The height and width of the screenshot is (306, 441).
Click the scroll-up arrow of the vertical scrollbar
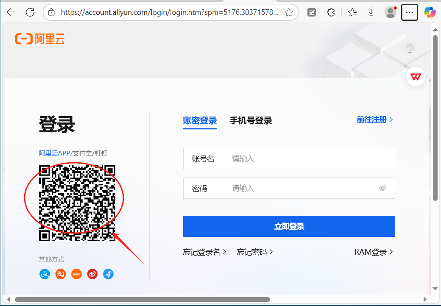pos(435,29)
